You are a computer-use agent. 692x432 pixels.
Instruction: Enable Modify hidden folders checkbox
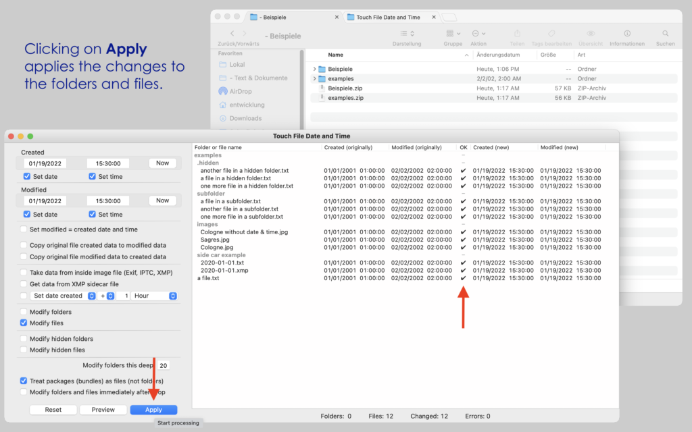point(24,339)
